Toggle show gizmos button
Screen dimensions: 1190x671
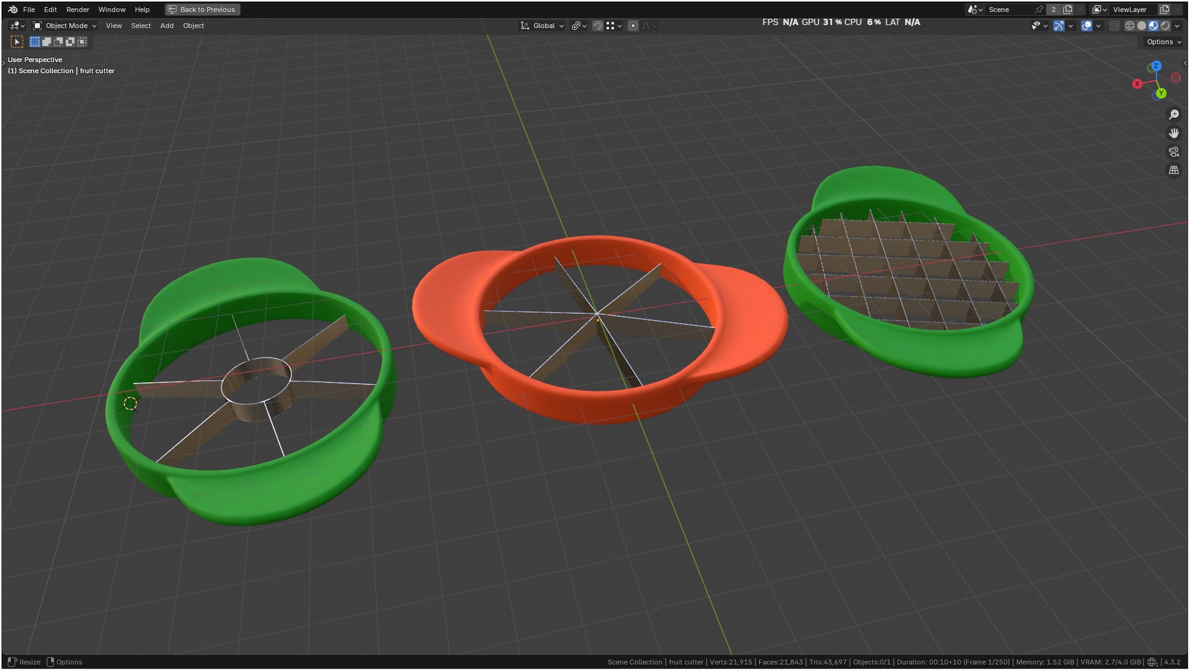[1059, 25]
